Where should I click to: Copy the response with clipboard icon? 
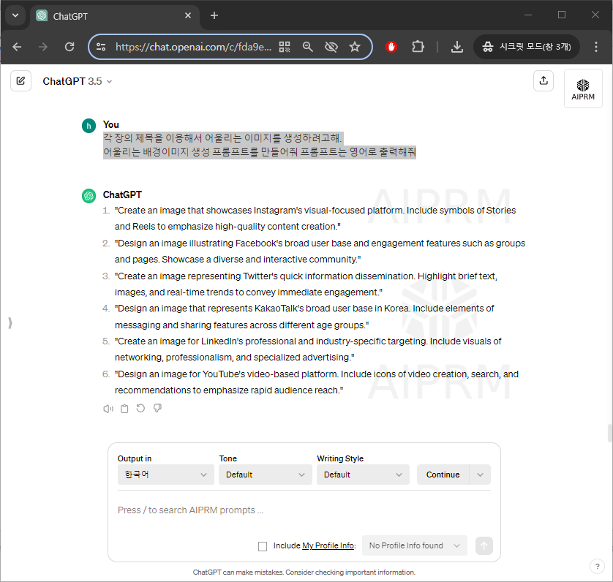(x=124, y=409)
